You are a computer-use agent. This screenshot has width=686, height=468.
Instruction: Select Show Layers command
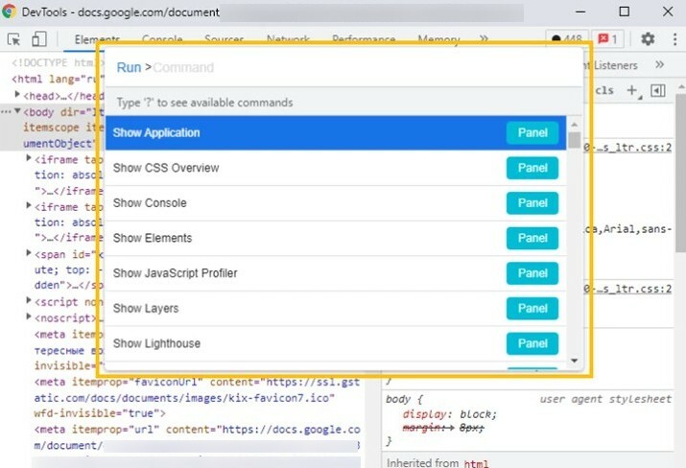pyautogui.click(x=336, y=309)
